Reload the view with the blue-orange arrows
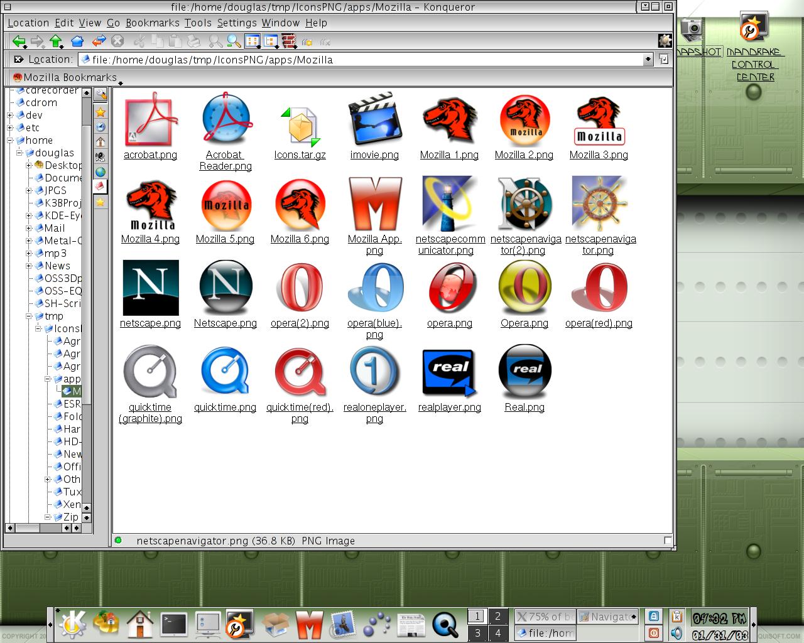This screenshot has height=643, width=804. [x=99, y=41]
